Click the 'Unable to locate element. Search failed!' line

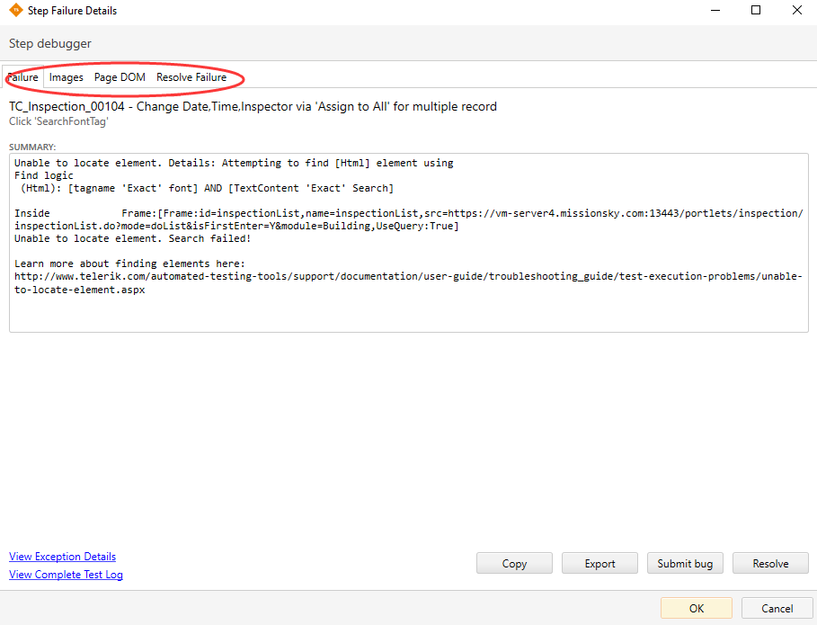coord(132,238)
